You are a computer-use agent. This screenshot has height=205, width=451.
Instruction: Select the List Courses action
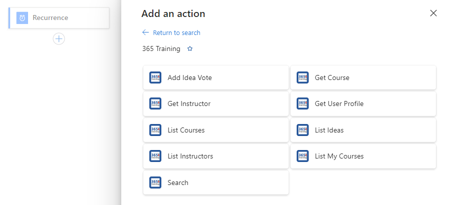pos(216,130)
